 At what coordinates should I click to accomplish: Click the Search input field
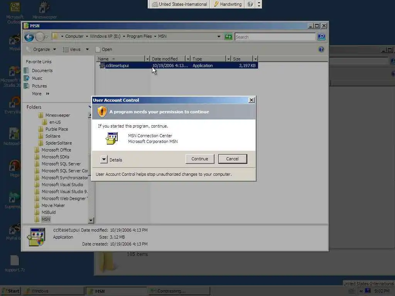[x=275, y=37]
